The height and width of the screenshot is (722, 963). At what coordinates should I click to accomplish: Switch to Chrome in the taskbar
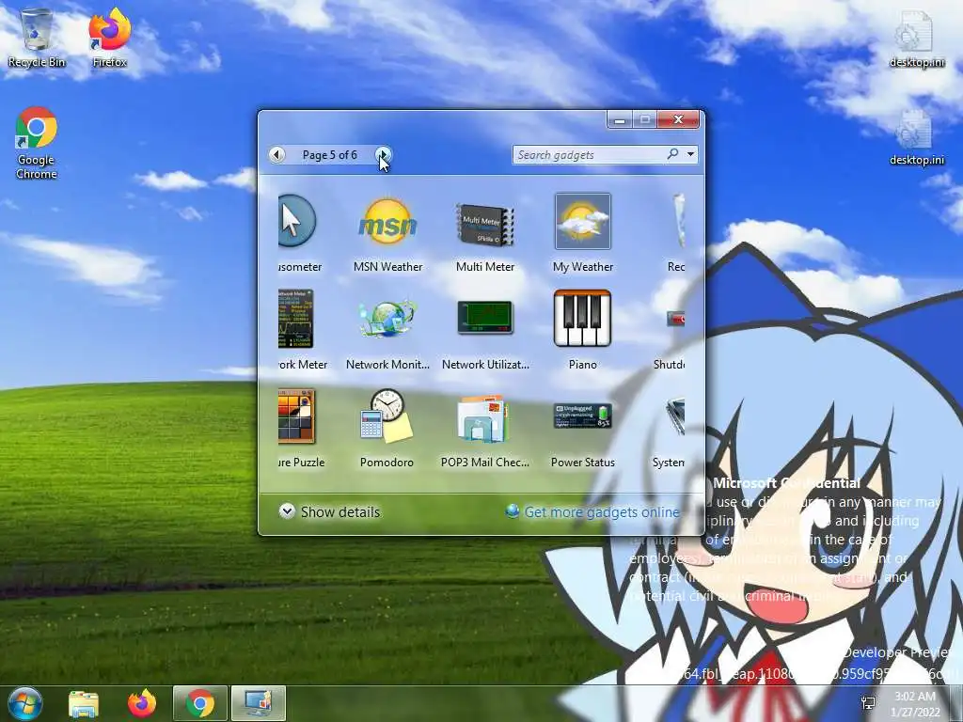point(200,703)
